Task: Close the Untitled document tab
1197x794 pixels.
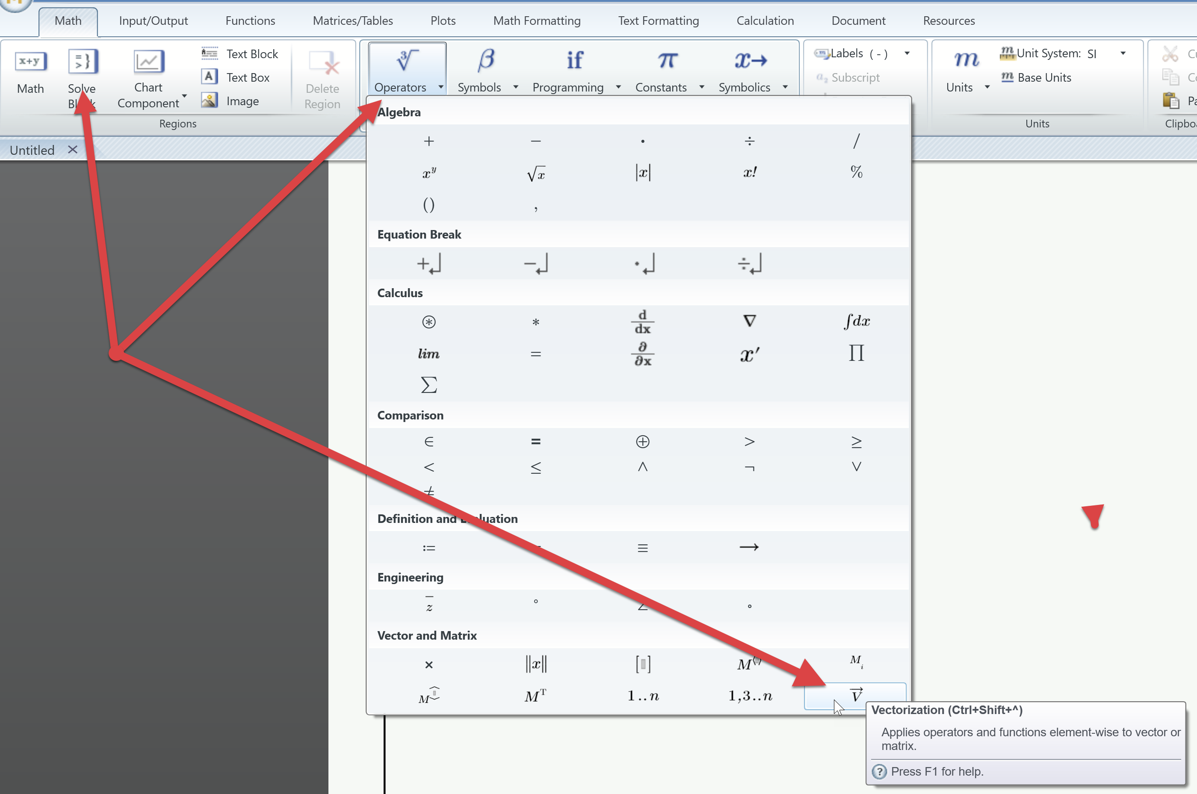Action: (x=72, y=149)
